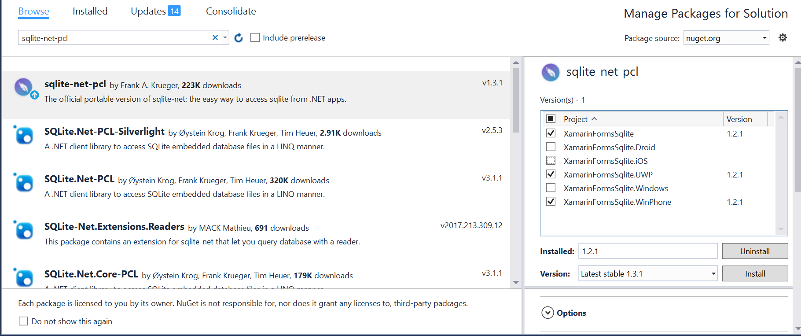
Task: Click the sqlite-net-pcl icon in details pane
Action: [x=551, y=72]
